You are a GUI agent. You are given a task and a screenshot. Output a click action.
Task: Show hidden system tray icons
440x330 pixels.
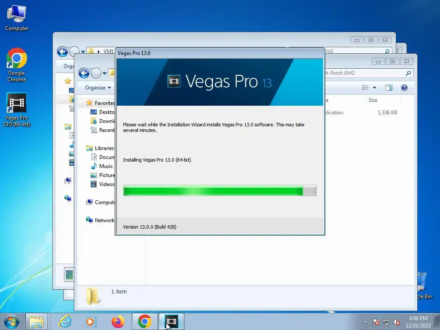pos(365,322)
